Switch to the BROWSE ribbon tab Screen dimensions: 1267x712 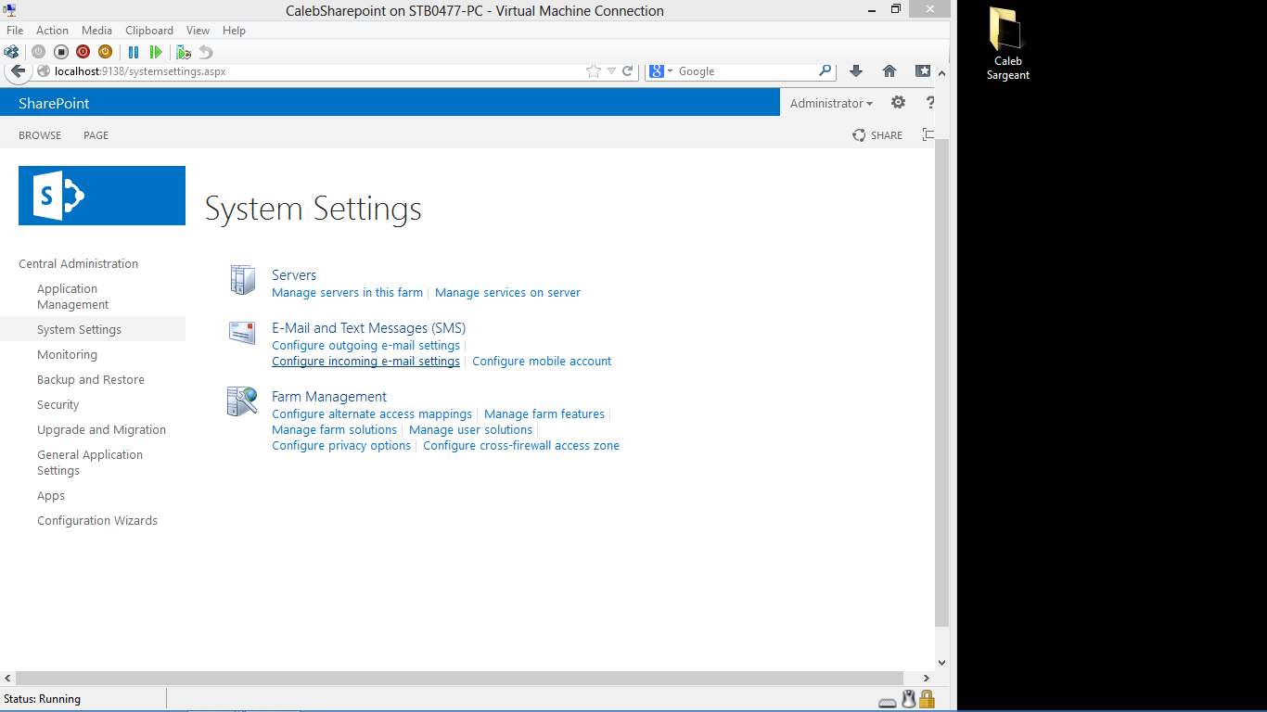40,135
